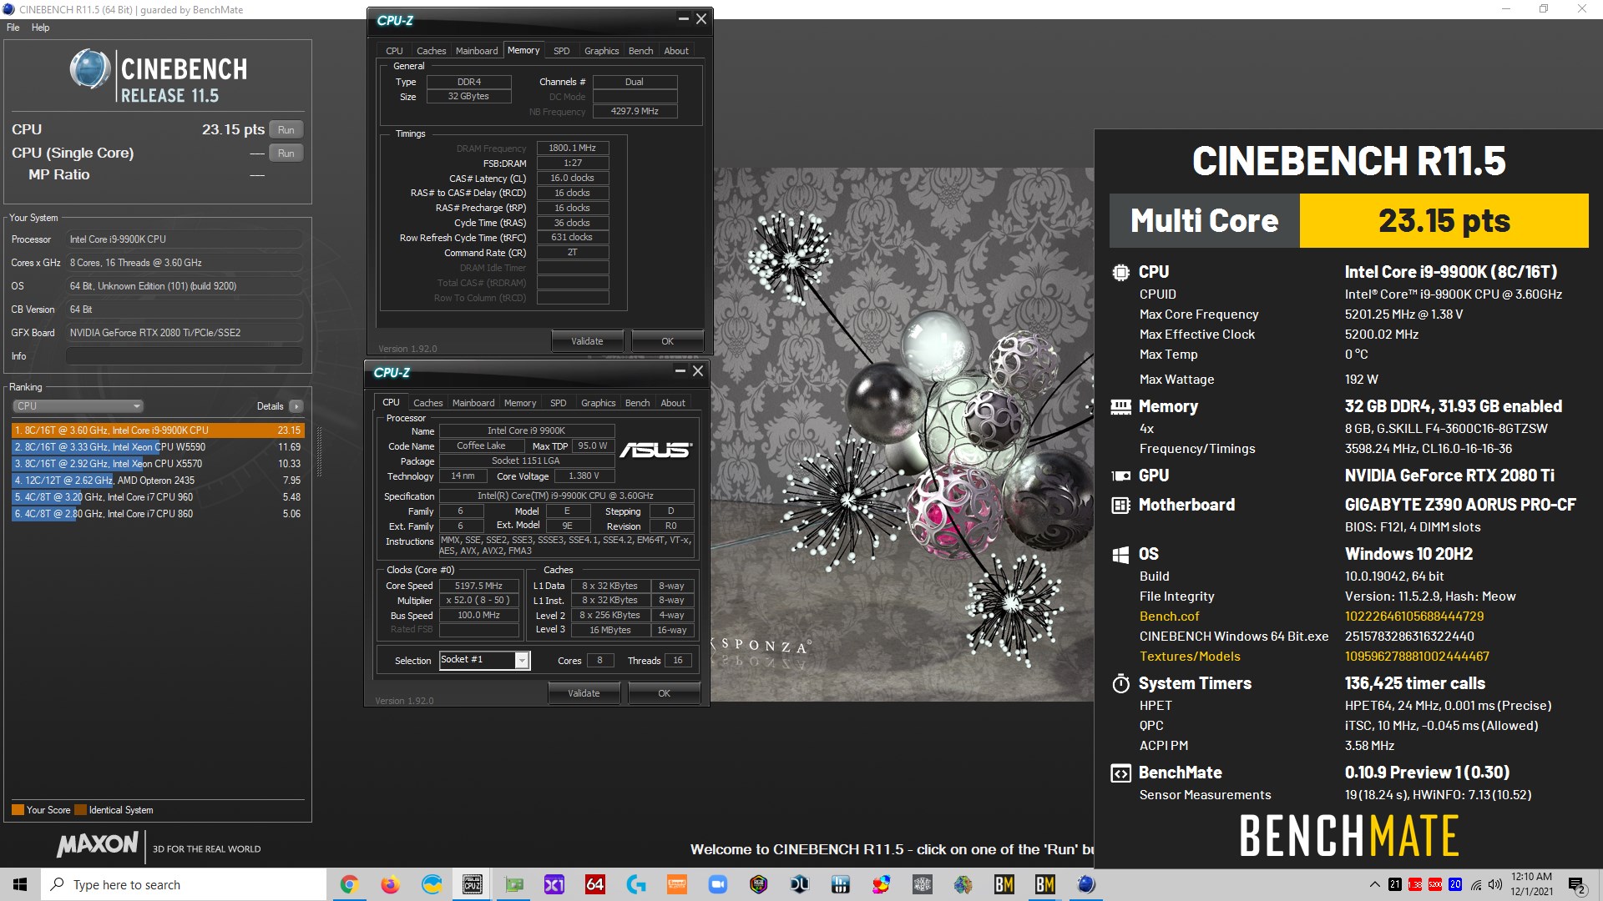Click OK in the lower CPU-Z window

coord(665,693)
